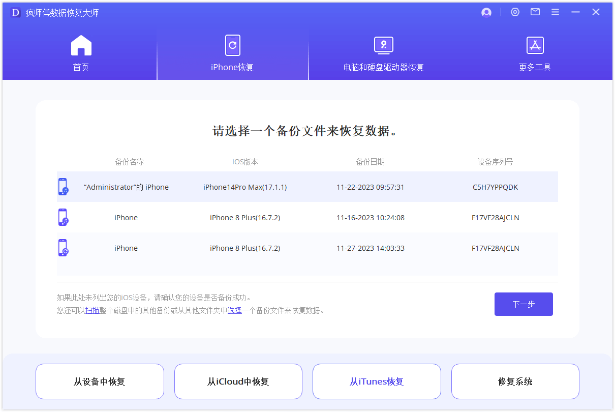Click device icon of 11-27-2023 backup row
Image resolution: width=615 pixels, height=412 pixels.
pos(63,248)
